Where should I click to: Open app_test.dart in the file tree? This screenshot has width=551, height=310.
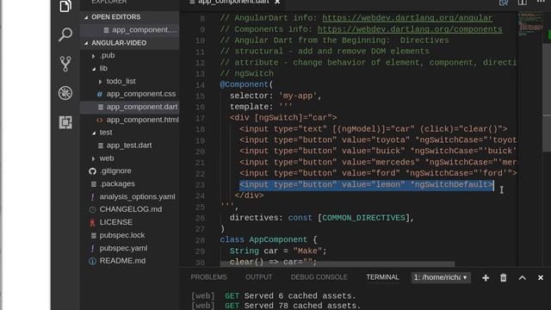click(x=129, y=146)
